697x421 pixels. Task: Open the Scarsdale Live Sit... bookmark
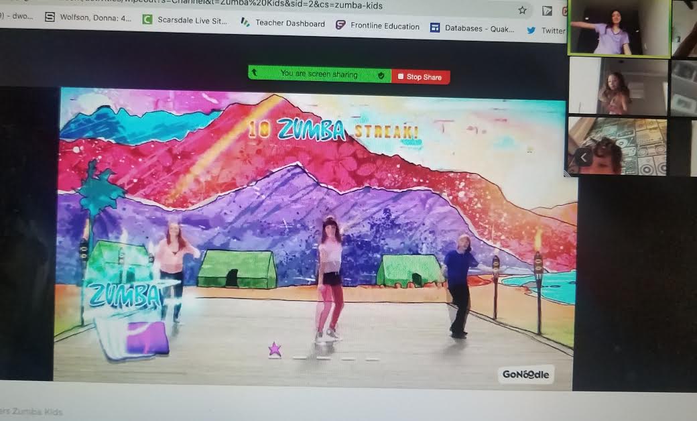[x=185, y=20]
